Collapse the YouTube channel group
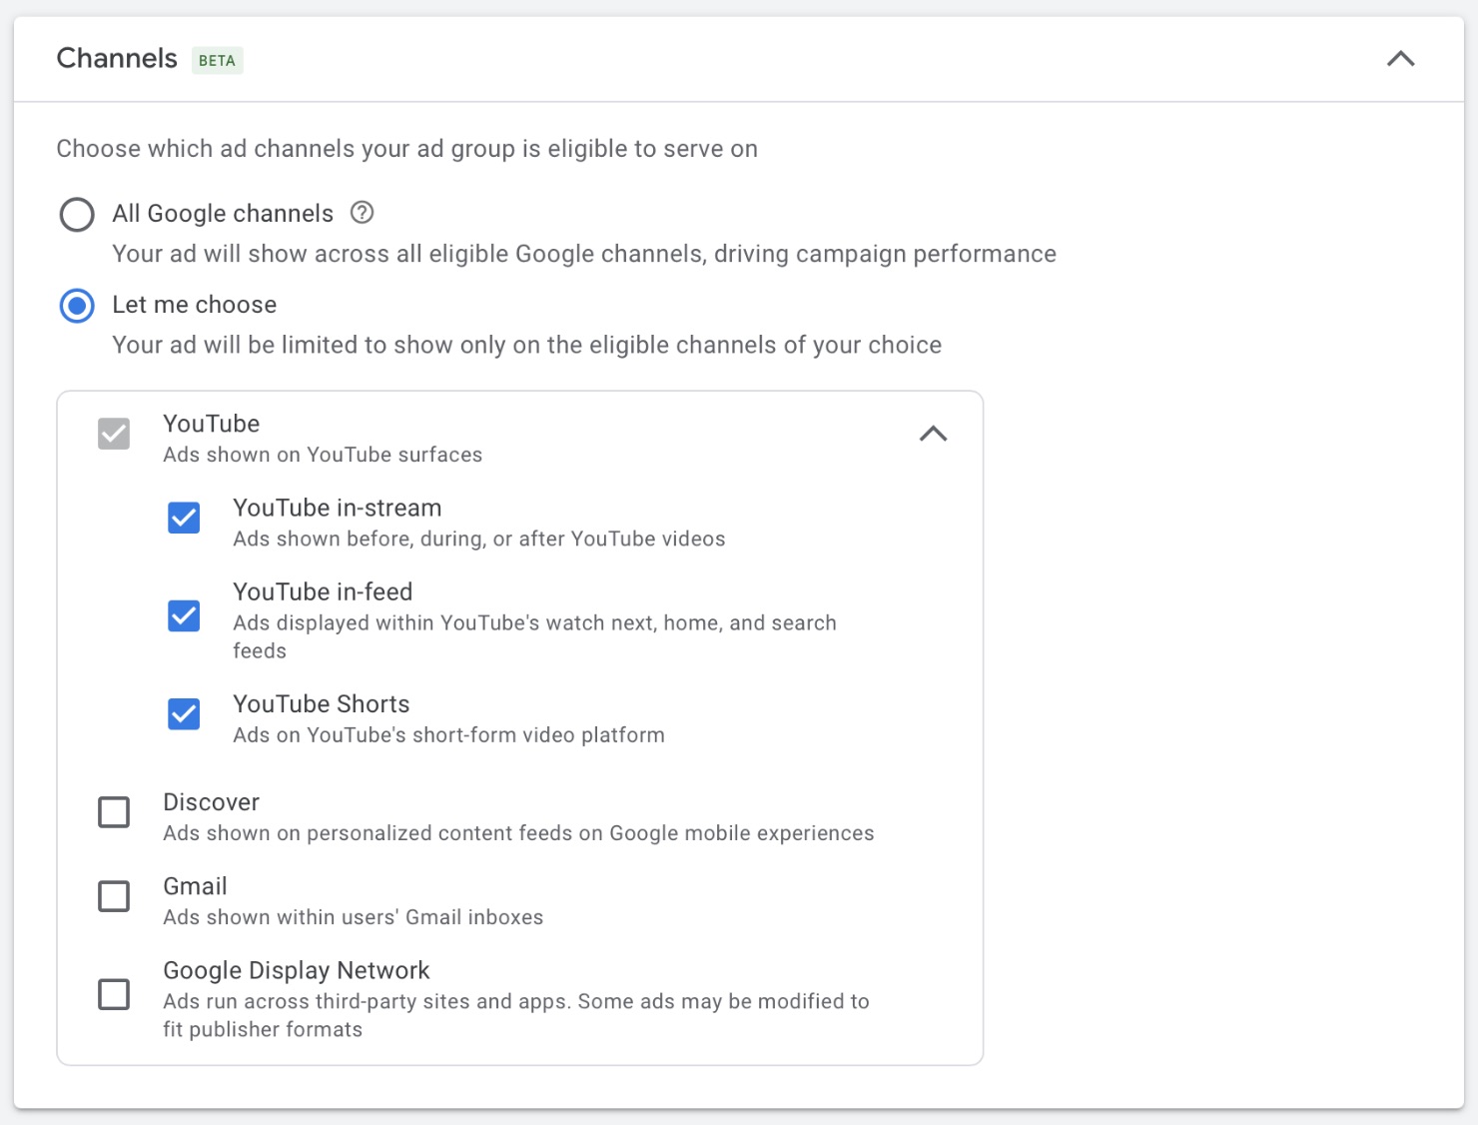Viewport: 1478px width, 1125px height. click(x=933, y=434)
